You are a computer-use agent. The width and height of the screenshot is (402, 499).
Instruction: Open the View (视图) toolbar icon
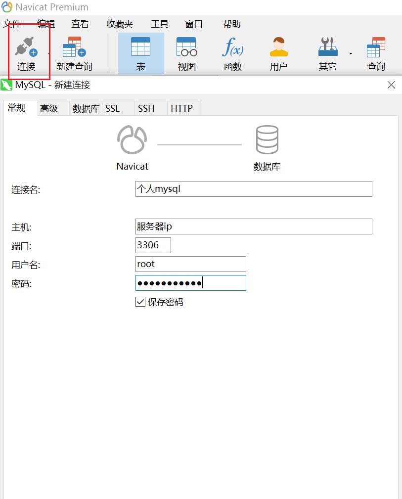[187, 46]
